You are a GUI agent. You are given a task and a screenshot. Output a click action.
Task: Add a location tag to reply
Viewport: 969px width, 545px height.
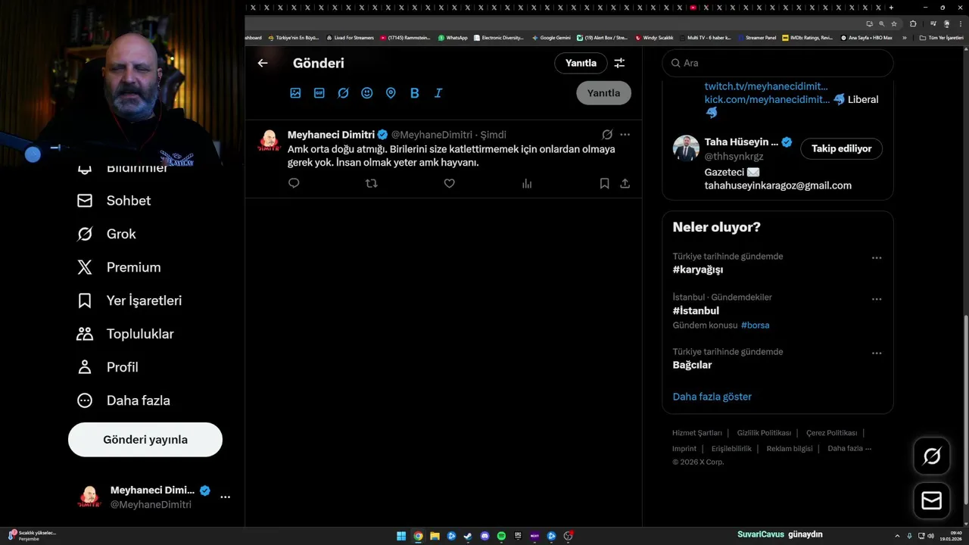pos(391,93)
